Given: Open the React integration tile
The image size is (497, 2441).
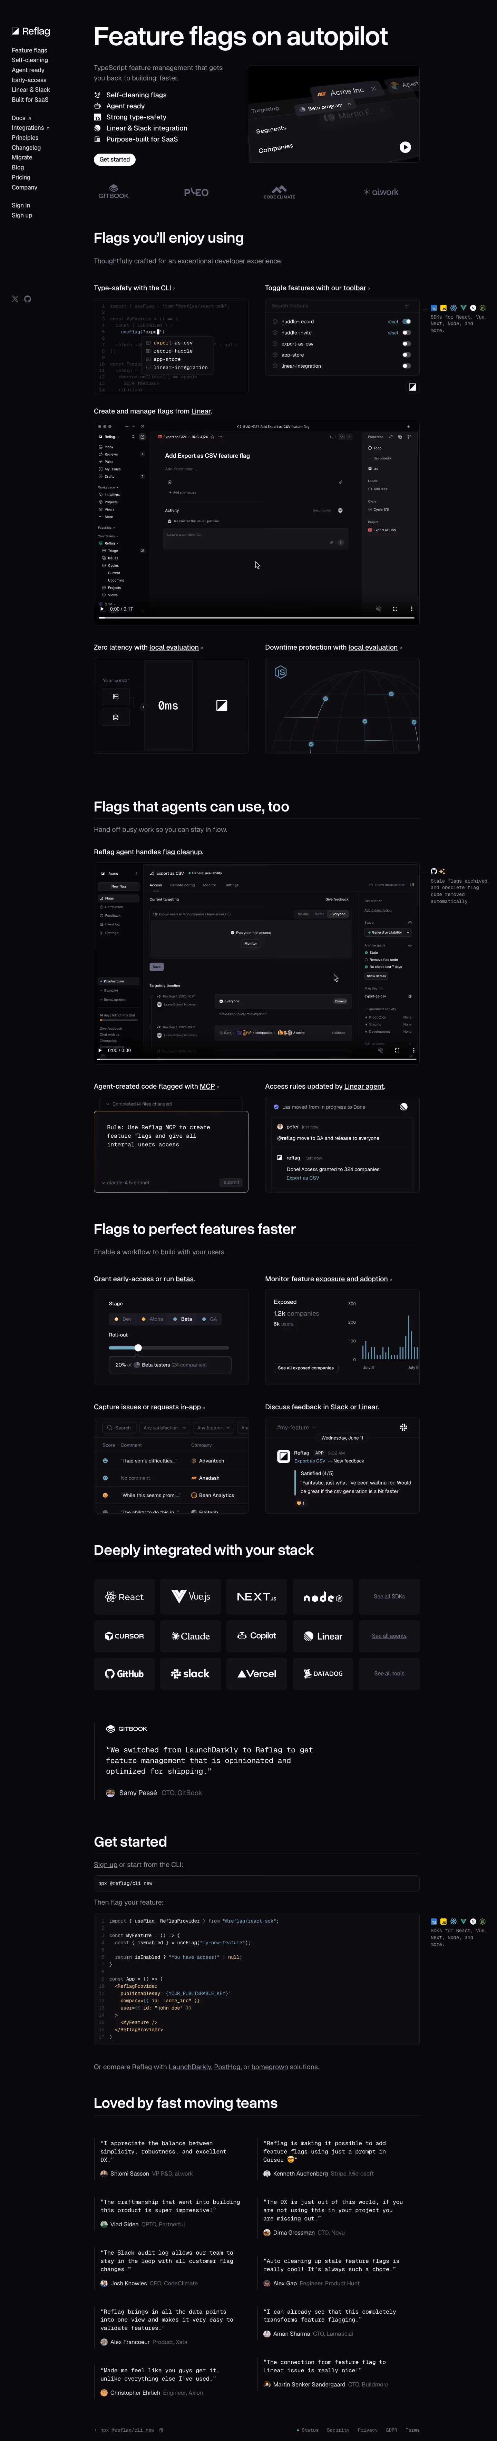Looking at the screenshot, I should tap(124, 1597).
